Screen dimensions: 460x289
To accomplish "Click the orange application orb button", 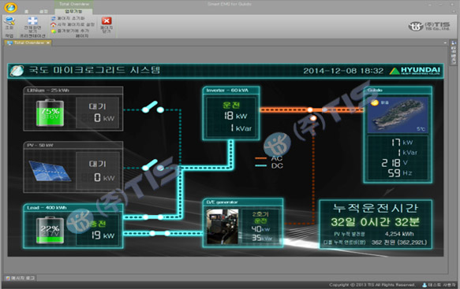I will click(x=10, y=7).
